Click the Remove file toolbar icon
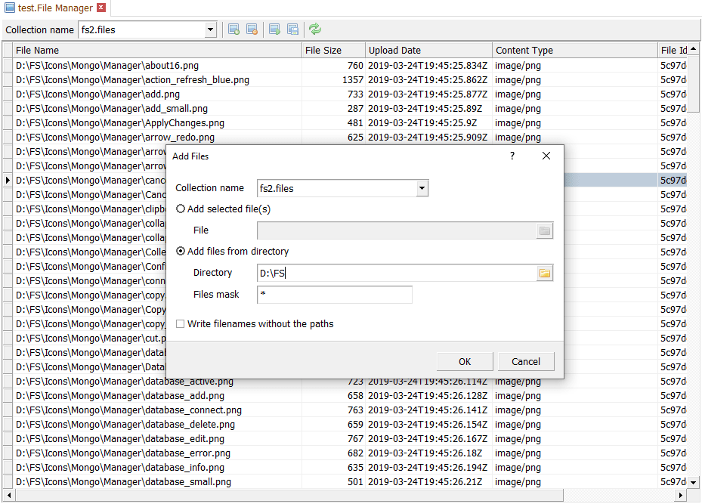 point(252,29)
